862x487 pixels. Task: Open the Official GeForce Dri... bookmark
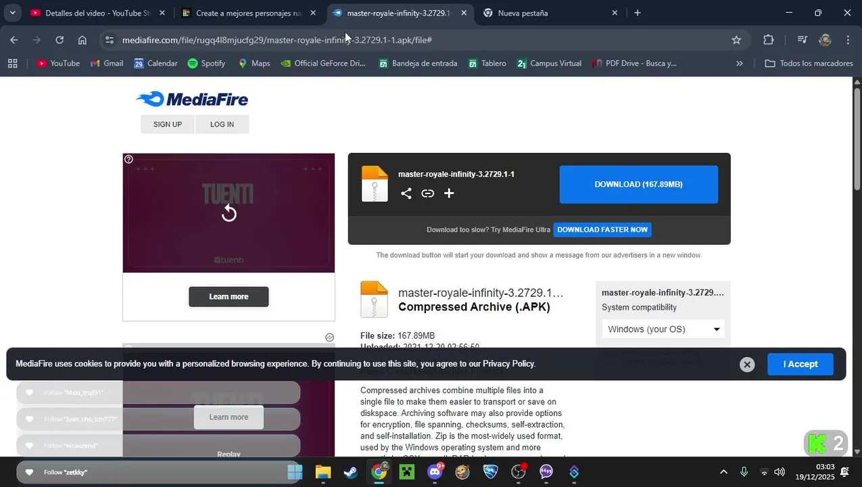pyautogui.click(x=323, y=64)
